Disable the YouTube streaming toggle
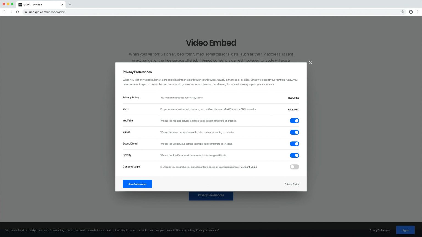422x237 pixels. pyautogui.click(x=294, y=121)
